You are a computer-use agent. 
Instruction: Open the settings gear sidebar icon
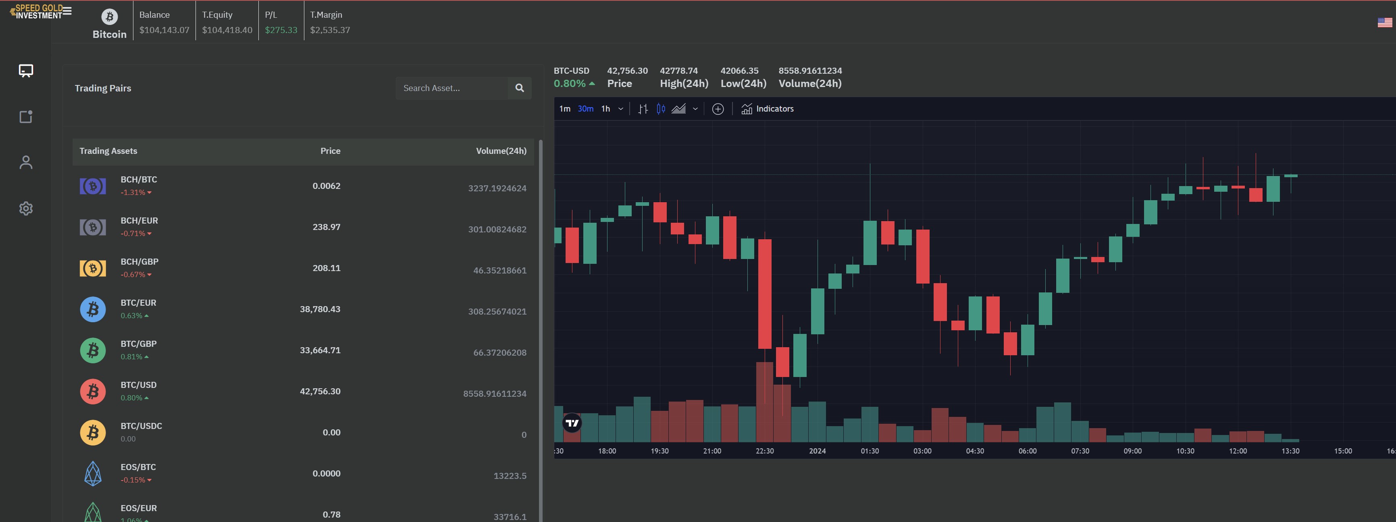26,209
